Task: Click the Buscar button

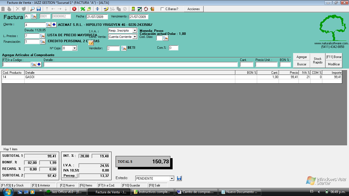Action: tap(302, 64)
